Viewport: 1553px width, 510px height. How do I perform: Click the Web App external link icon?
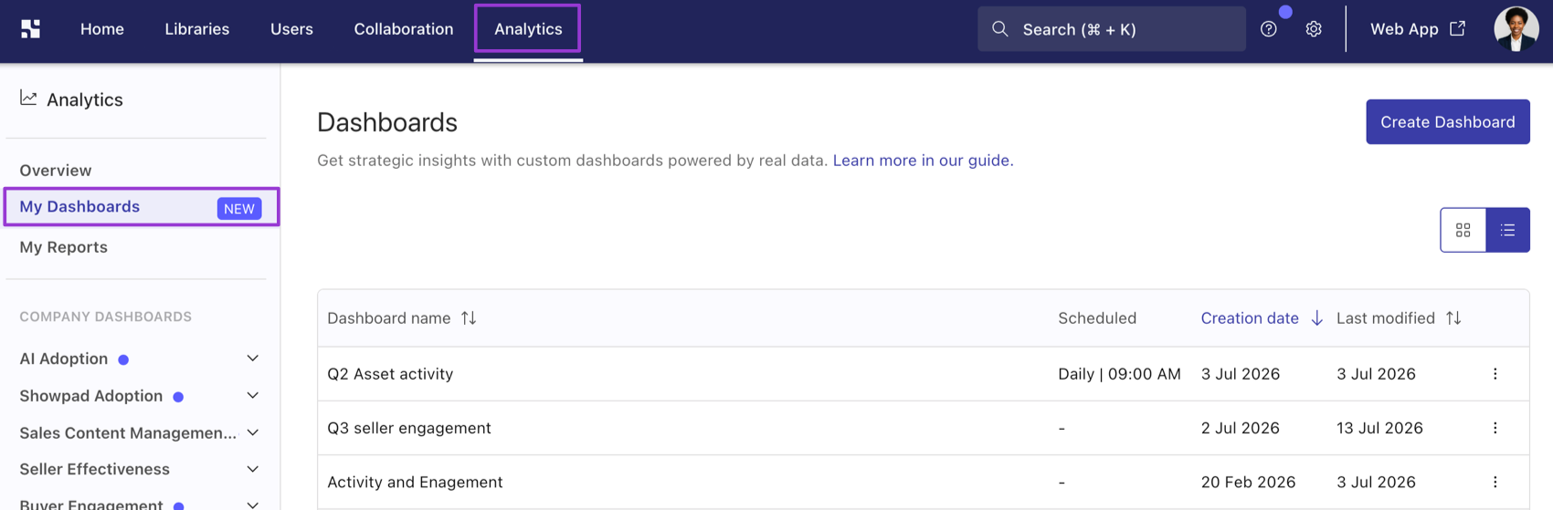[x=1457, y=28]
